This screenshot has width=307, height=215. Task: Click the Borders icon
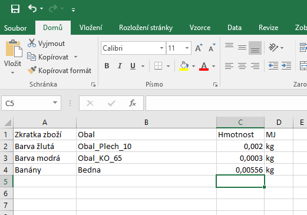pyautogui.click(x=158, y=66)
